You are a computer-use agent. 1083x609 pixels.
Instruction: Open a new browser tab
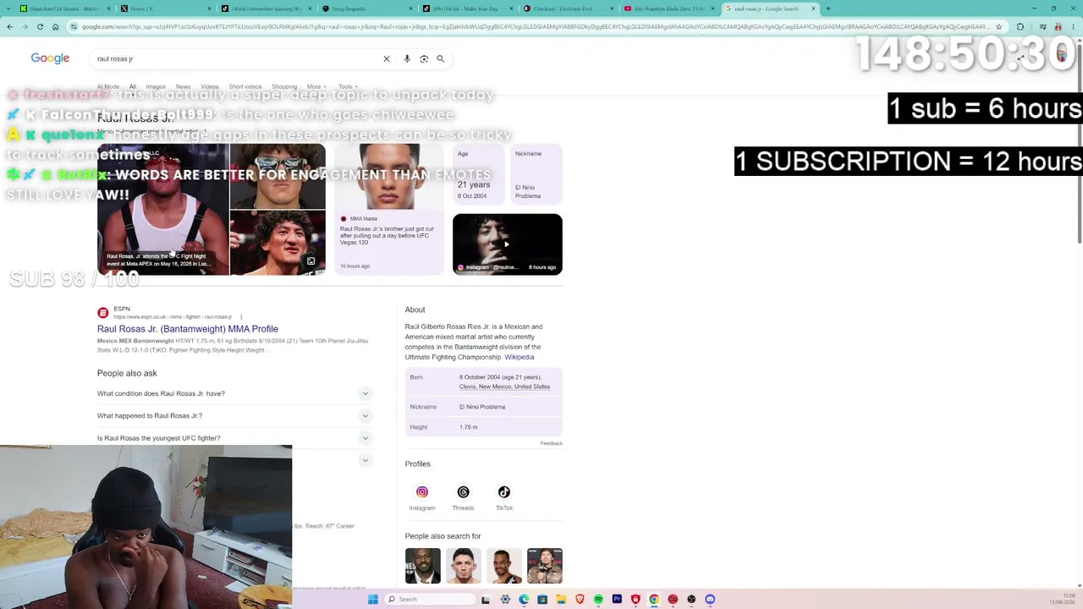click(x=827, y=8)
